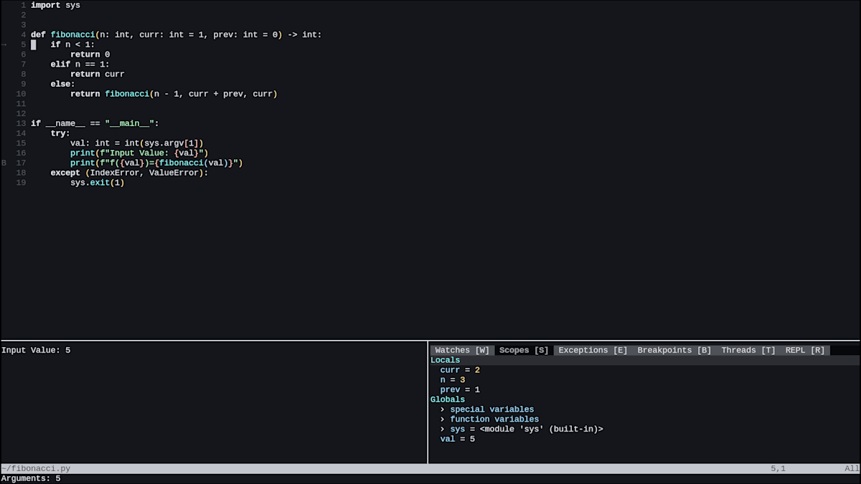
Task: Click line number 13 in the gutter
Action: (21, 124)
